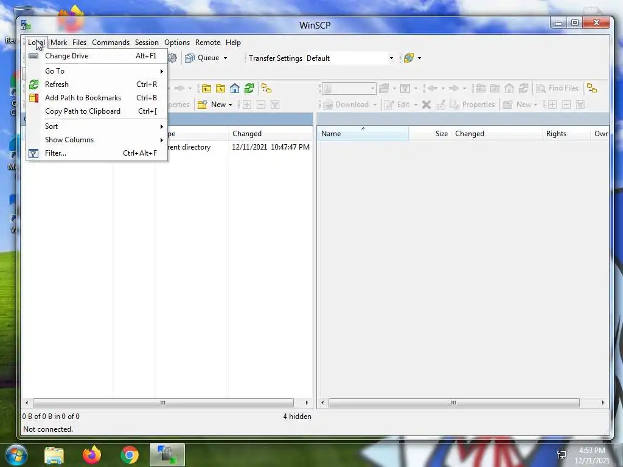This screenshot has width=623, height=467.
Task: Open Firefox from the taskbar
Action: click(x=92, y=455)
